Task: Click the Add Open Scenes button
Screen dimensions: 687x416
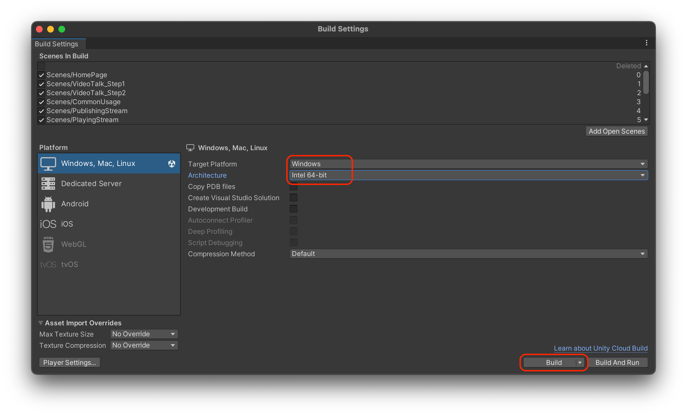Action: pos(616,131)
